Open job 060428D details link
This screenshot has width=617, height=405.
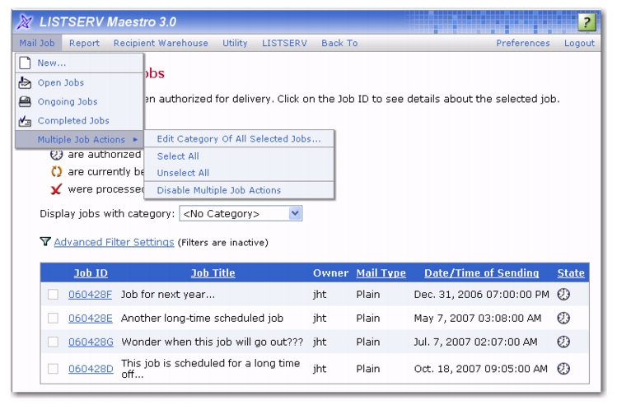tap(91, 369)
